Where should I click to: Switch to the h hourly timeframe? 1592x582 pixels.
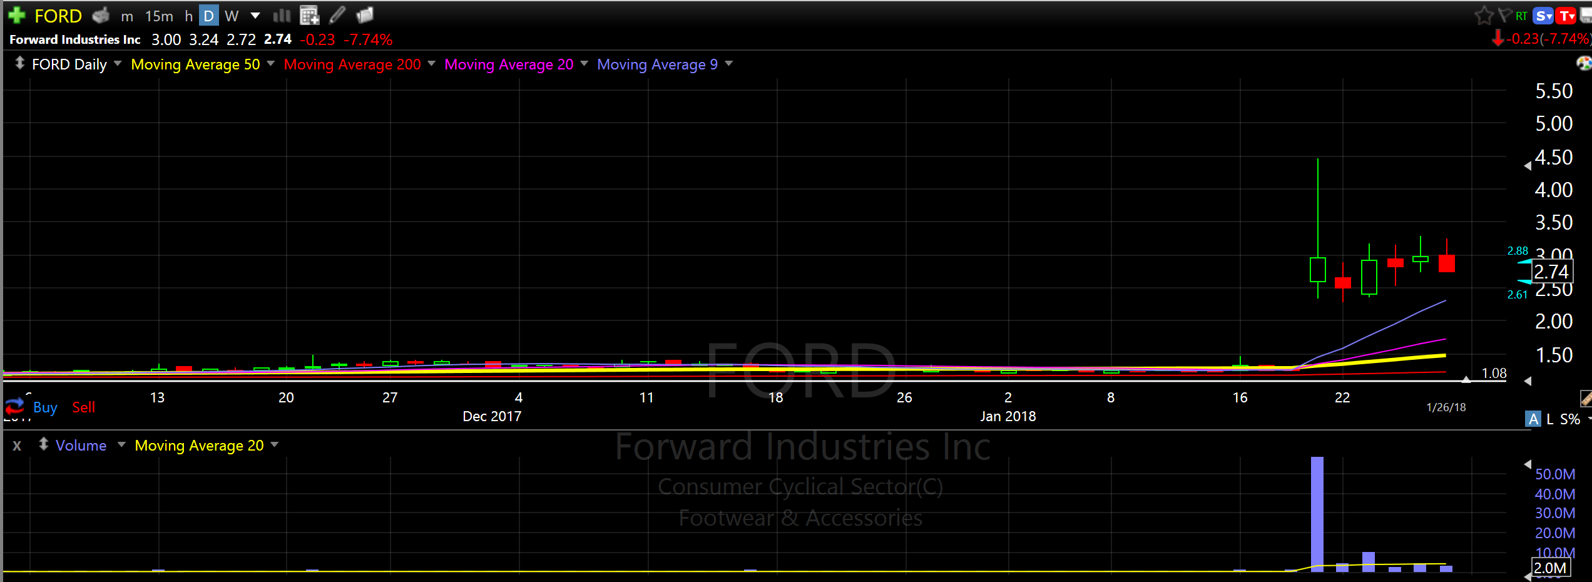tap(188, 16)
